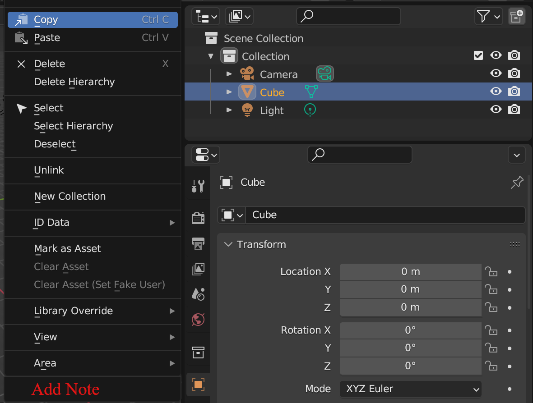Expand the Light tree item
The width and height of the screenshot is (533, 403).
[x=229, y=110]
